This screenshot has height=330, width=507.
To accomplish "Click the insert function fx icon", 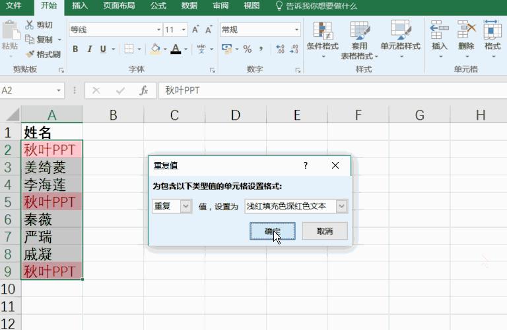I will (x=143, y=90).
